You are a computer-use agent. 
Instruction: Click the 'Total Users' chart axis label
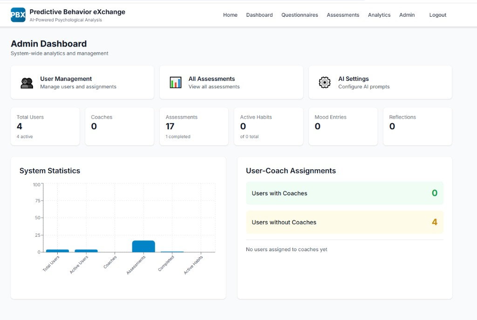coord(51,263)
